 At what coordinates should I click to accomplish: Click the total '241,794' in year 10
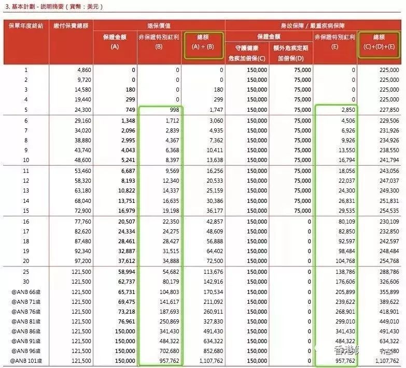(389, 160)
